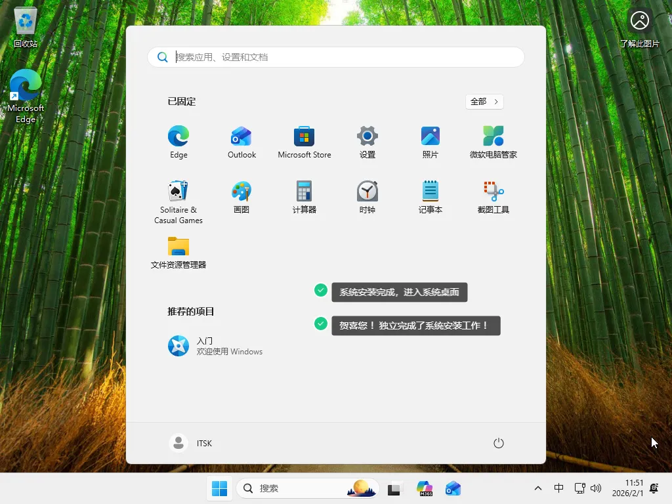Open 照片 (Photos) app
This screenshot has width=672, height=504.
430,142
